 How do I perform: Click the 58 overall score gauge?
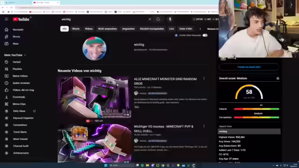(x=249, y=92)
